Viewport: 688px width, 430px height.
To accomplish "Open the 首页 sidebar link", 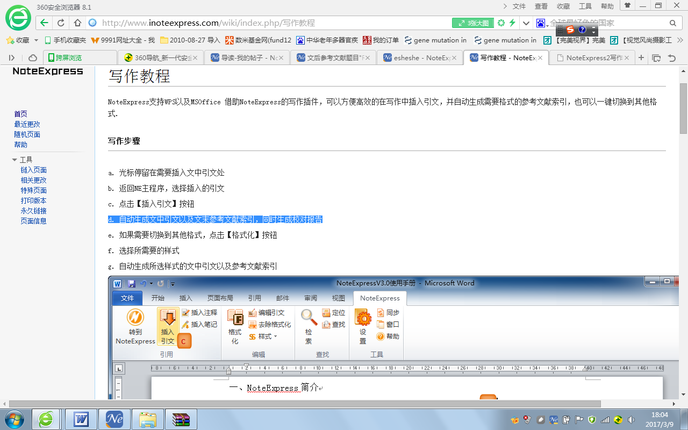I will [20, 114].
